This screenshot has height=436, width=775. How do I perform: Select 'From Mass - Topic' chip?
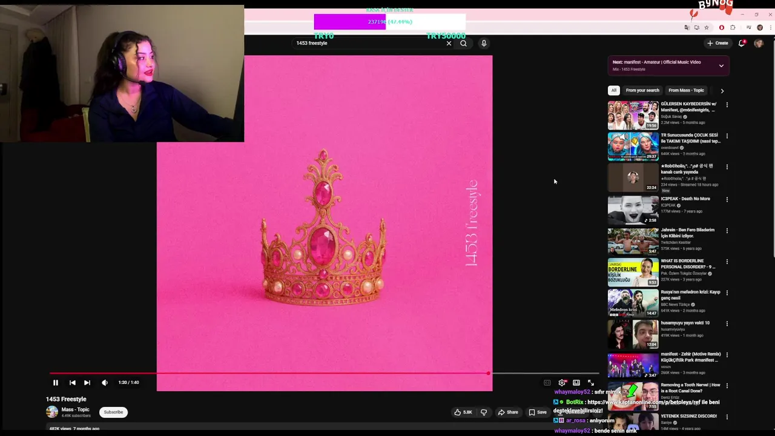686,90
